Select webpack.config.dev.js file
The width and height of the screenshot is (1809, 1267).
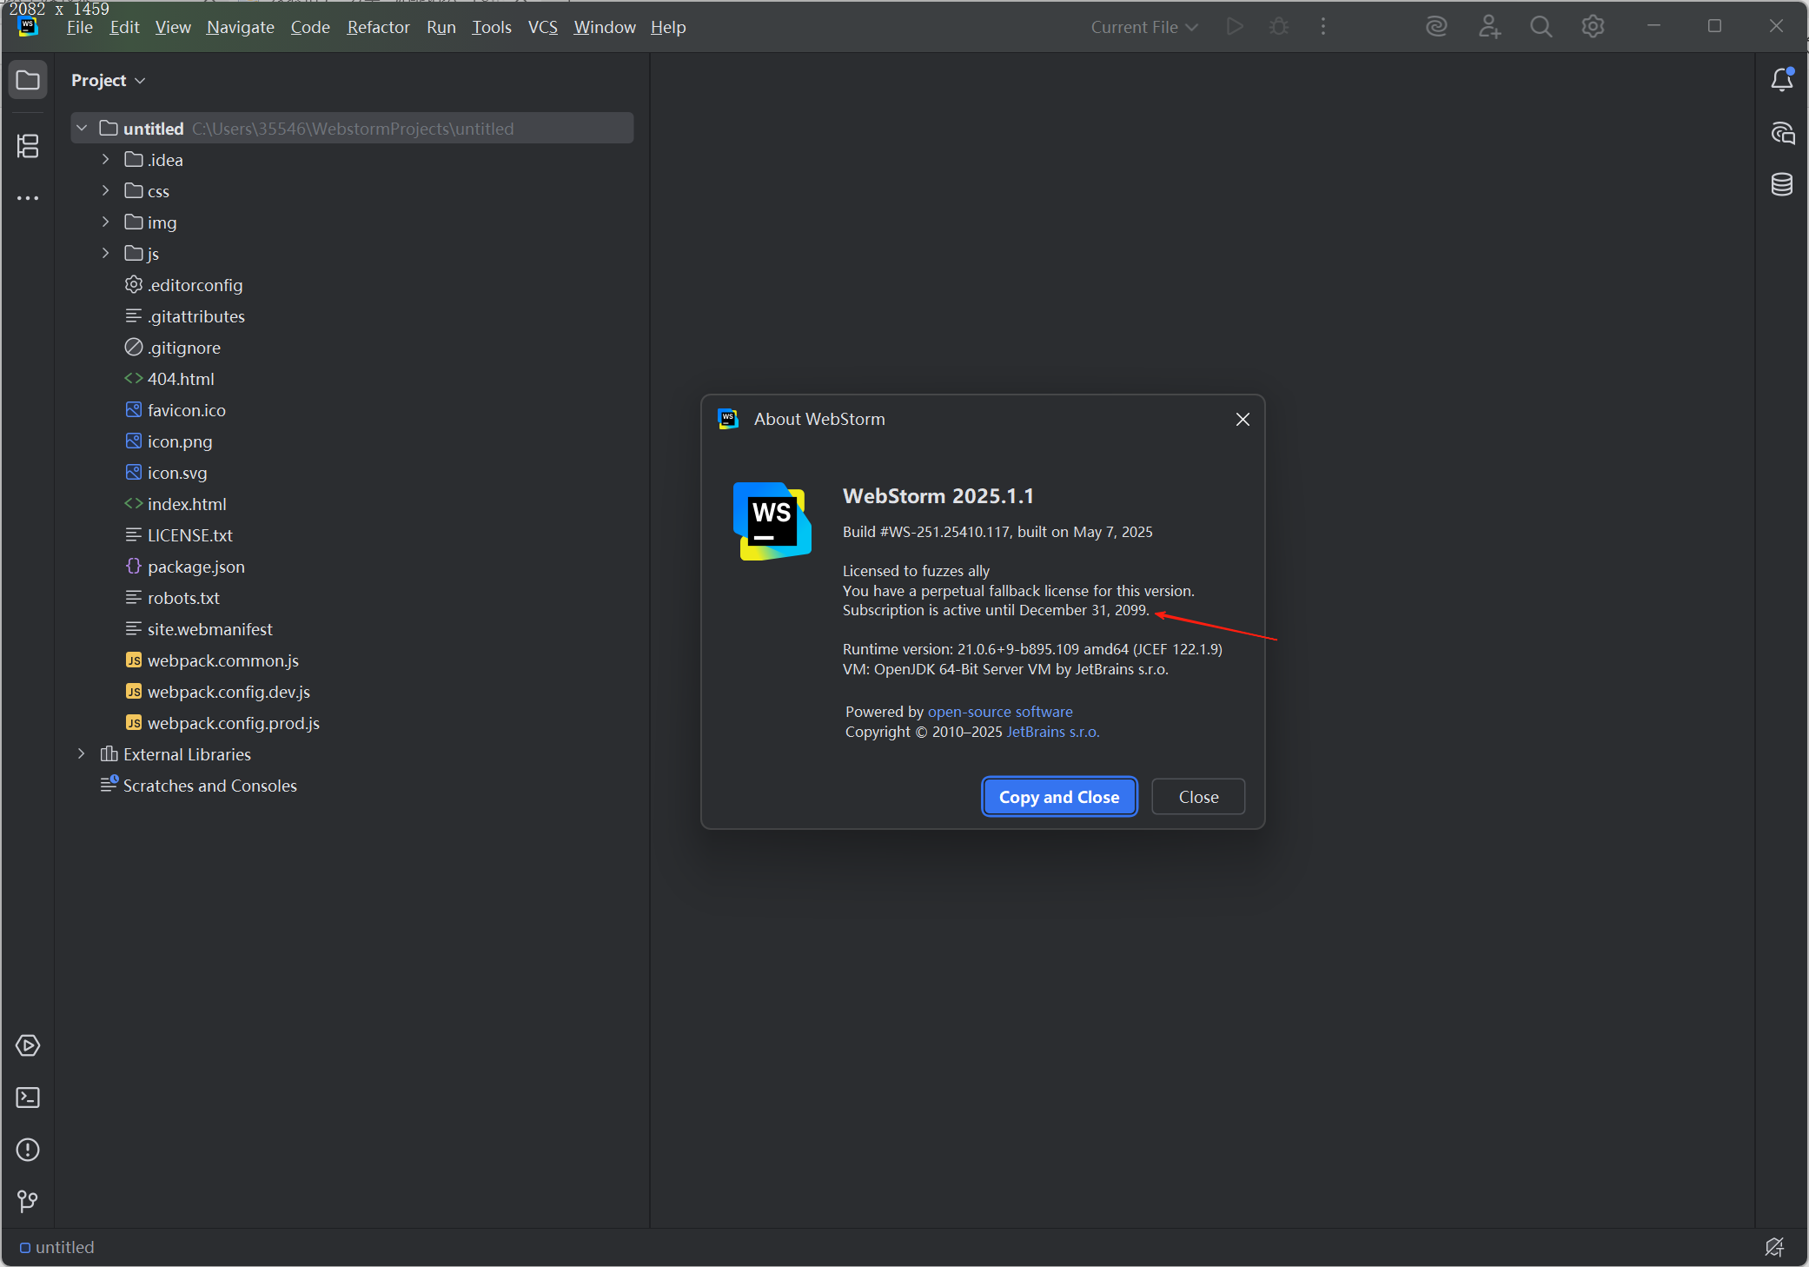(218, 692)
